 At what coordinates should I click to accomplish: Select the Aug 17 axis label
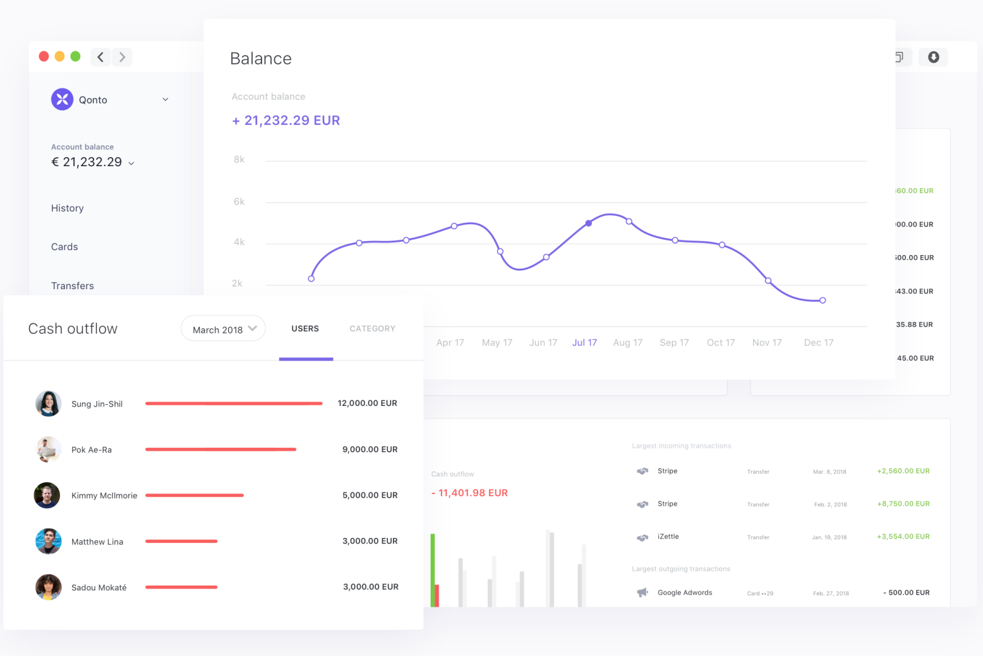coord(627,343)
